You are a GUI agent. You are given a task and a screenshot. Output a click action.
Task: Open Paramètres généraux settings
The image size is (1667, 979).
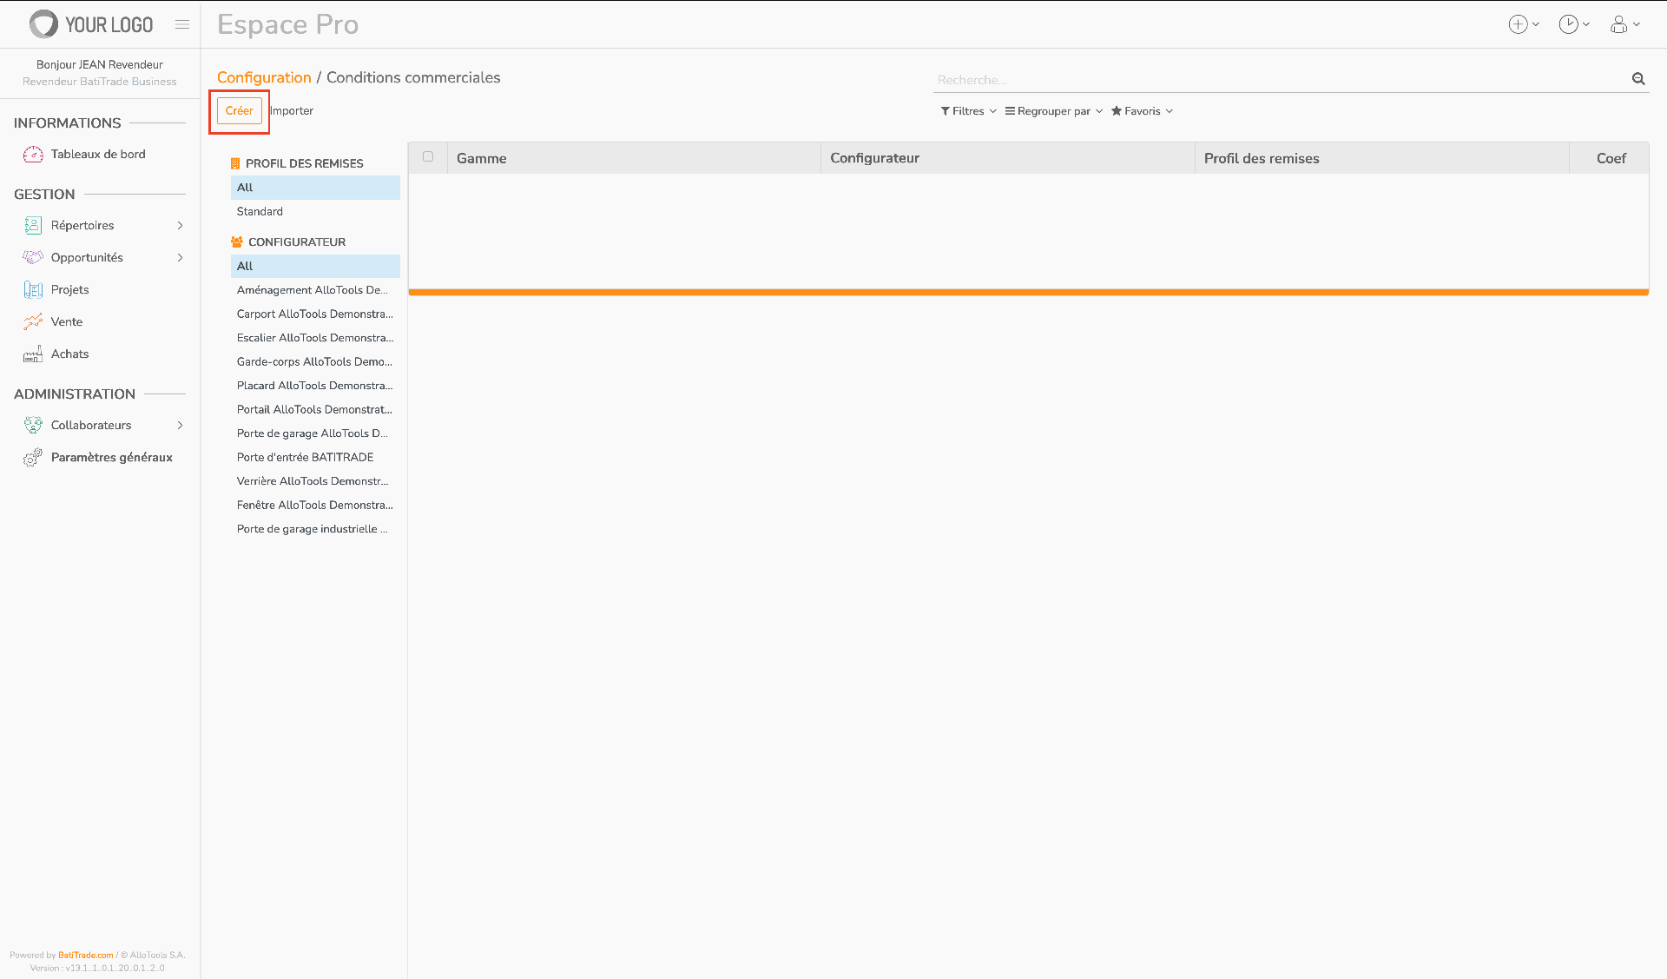111,457
